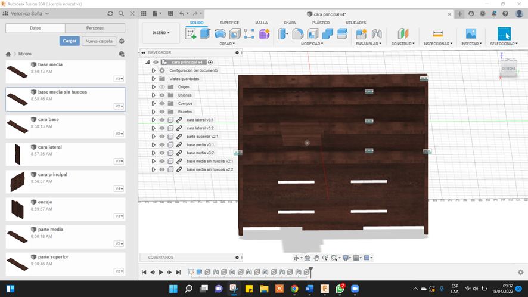528x297 pixels.
Task: Select the Combine tool
Action: [327, 34]
